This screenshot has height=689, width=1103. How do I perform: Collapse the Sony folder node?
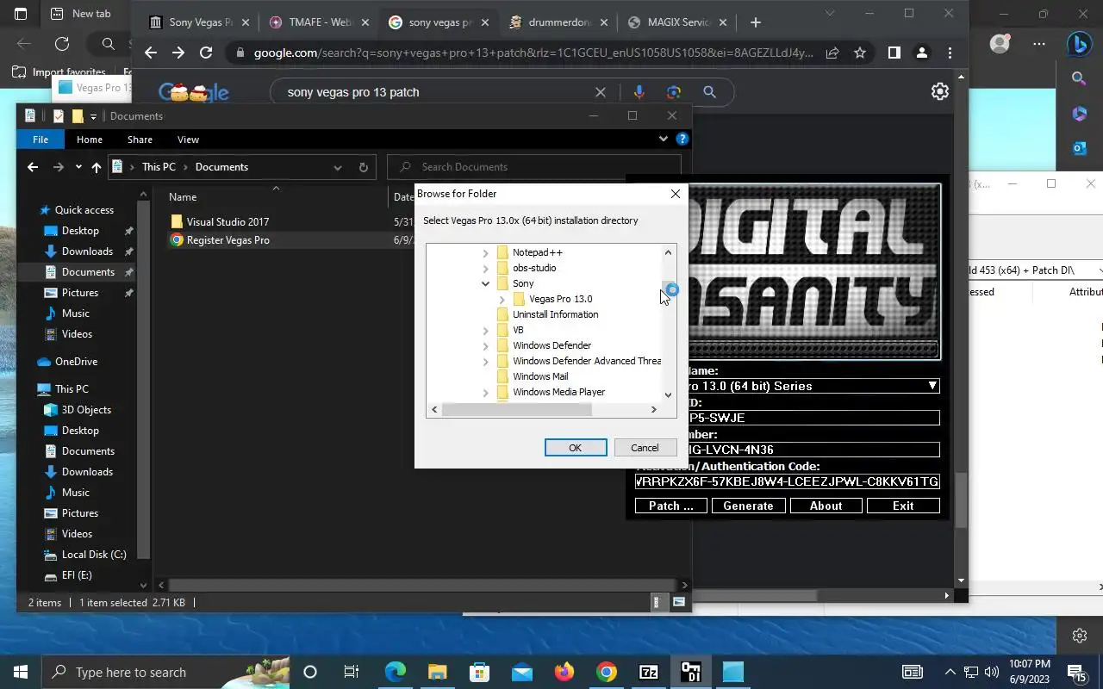(485, 283)
